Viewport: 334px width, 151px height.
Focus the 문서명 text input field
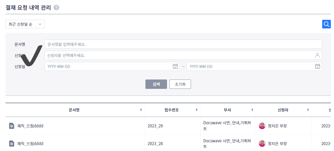pos(183,44)
